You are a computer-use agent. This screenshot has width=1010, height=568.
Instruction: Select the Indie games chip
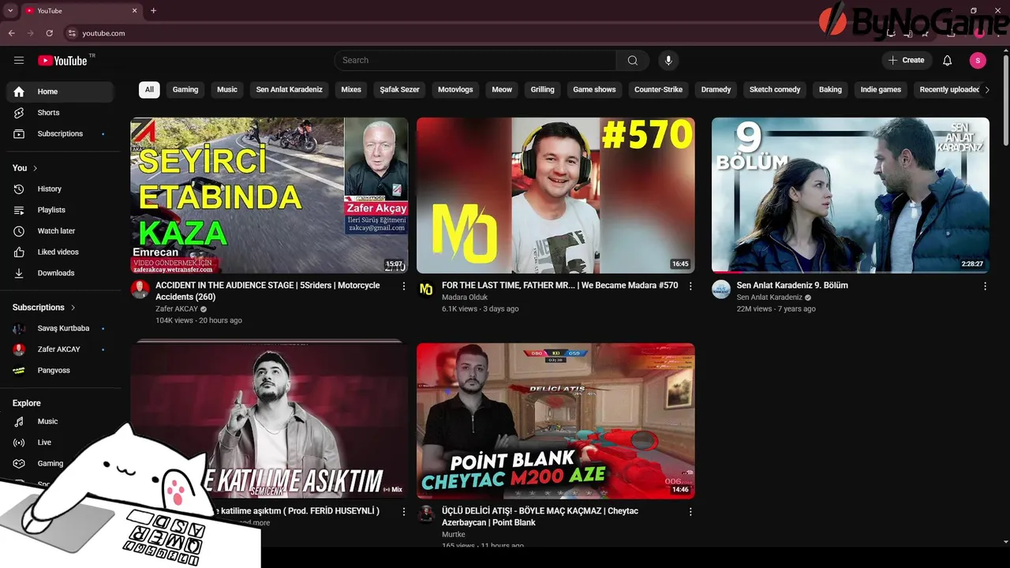(881, 90)
